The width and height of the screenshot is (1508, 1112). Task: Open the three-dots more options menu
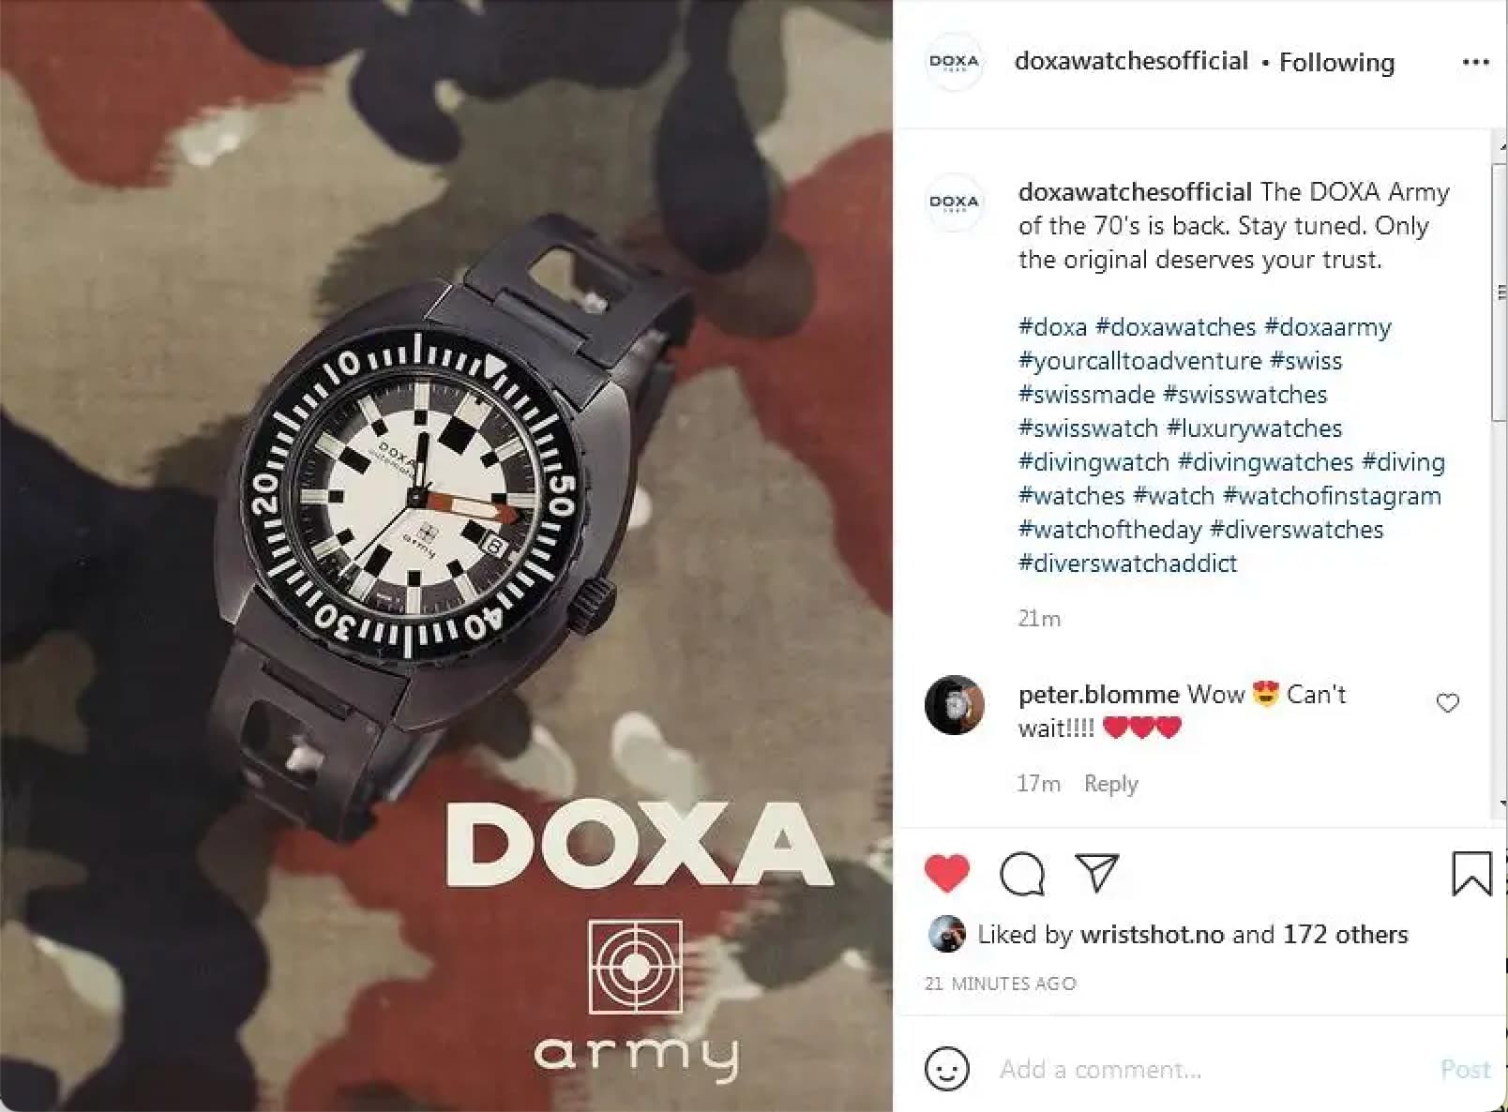point(1475,62)
